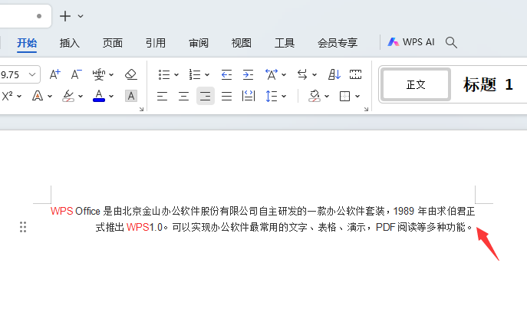The height and width of the screenshot is (309, 527).
Task: Open the paragraph dialog launcher
Action: tap(366, 109)
